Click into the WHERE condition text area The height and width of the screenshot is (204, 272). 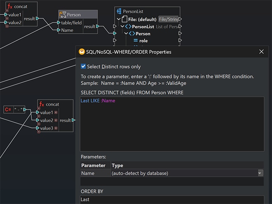click(x=172, y=124)
